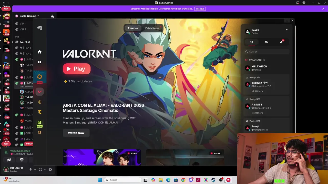Screen dimensions: 328x184
Task: Select the Legends of Runeterra icon
Action: click(x=39, y=133)
